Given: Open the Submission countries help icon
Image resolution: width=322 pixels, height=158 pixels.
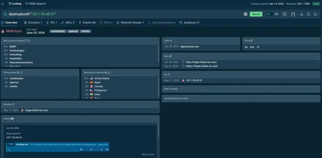Looking at the screenshot, I should tap(109, 73).
